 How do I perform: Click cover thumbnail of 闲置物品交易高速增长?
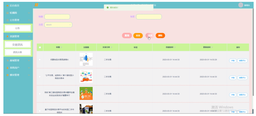(86, 59)
